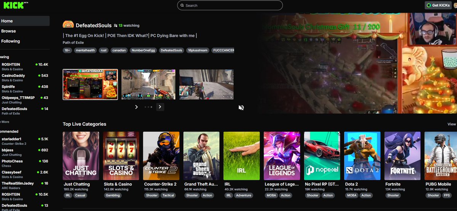The height and width of the screenshot is (211, 457).
Task: Click the Dota 2 category title text
Action: pyautogui.click(x=351, y=184)
